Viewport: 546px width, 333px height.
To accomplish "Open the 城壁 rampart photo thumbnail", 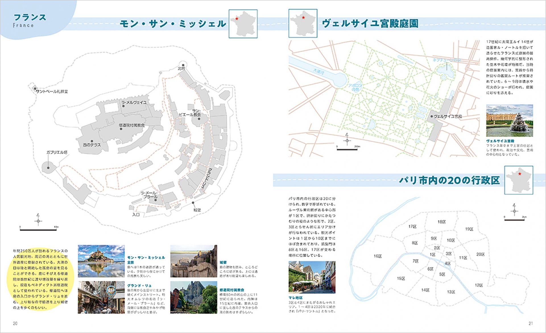I will (194, 261).
